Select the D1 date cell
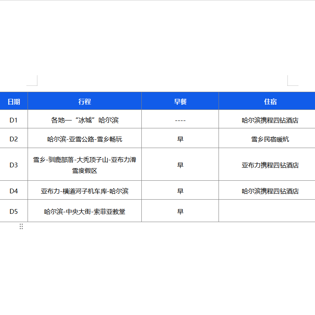 coord(14,120)
